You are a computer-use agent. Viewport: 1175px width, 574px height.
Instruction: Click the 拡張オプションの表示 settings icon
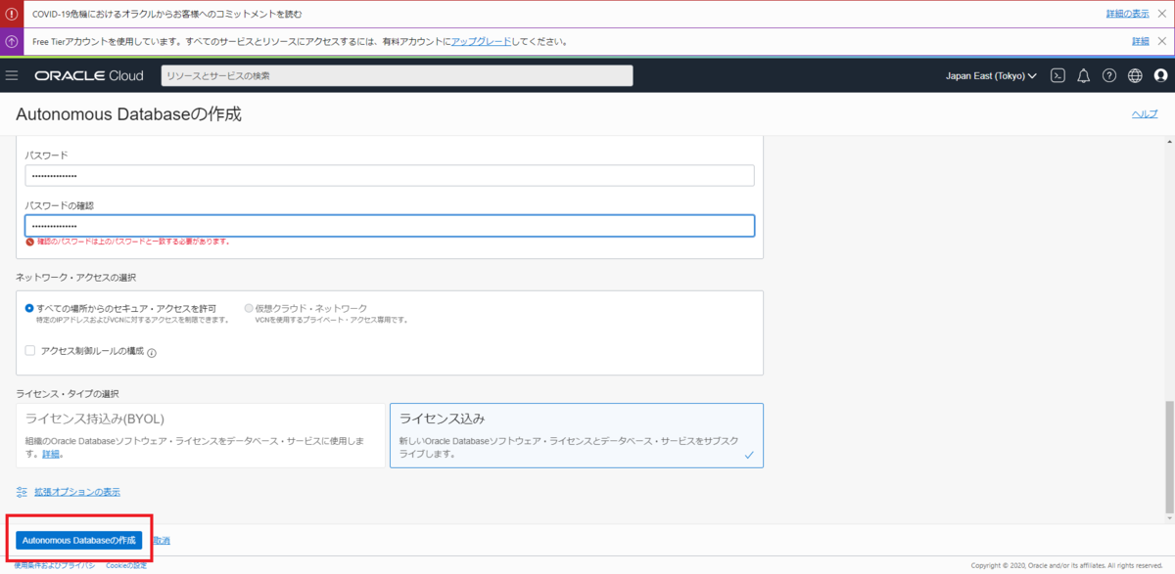[x=22, y=492]
